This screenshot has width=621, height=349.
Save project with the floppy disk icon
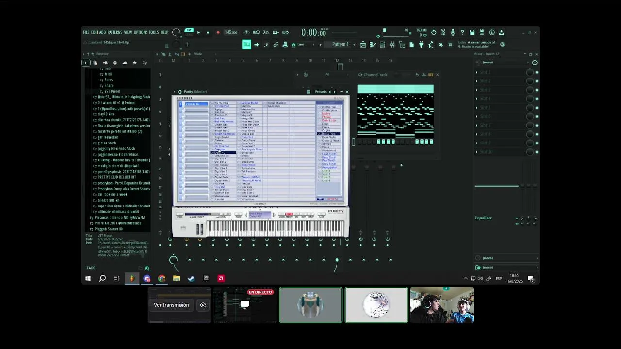tap(472, 32)
